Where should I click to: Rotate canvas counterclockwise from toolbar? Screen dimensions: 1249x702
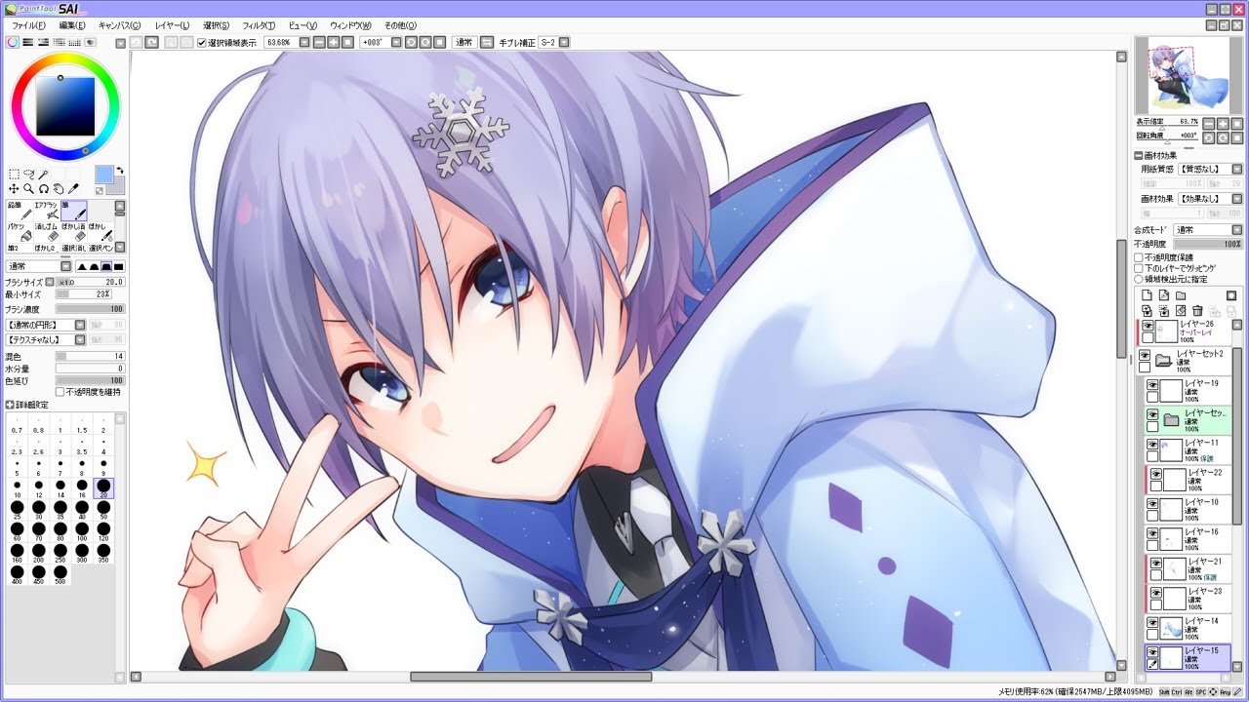point(411,42)
